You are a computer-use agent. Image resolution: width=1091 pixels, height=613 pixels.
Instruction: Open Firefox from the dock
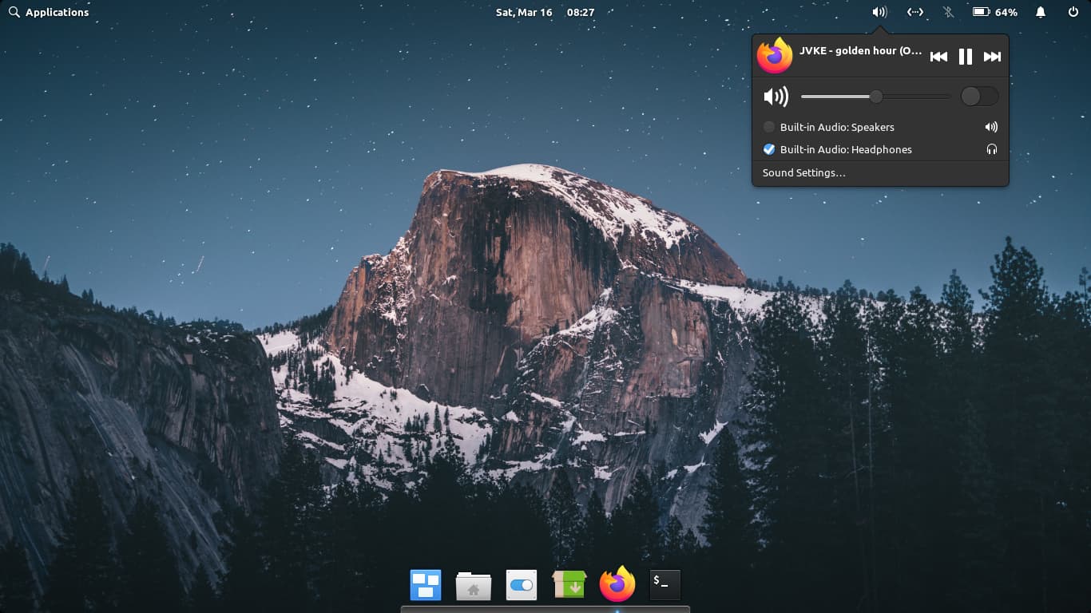coord(617,584)
